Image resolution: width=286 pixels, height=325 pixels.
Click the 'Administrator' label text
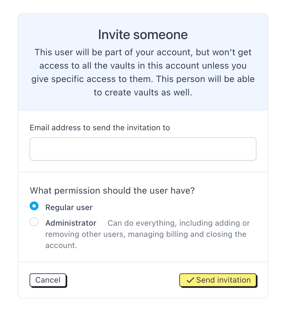(71, 223)
